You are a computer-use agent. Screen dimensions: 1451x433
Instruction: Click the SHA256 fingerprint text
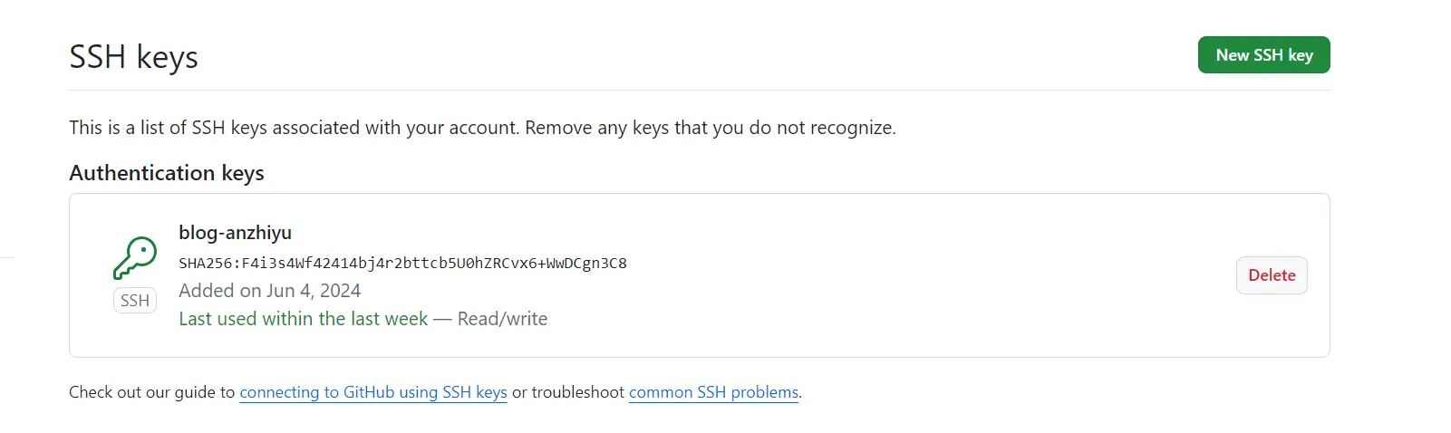402,264
